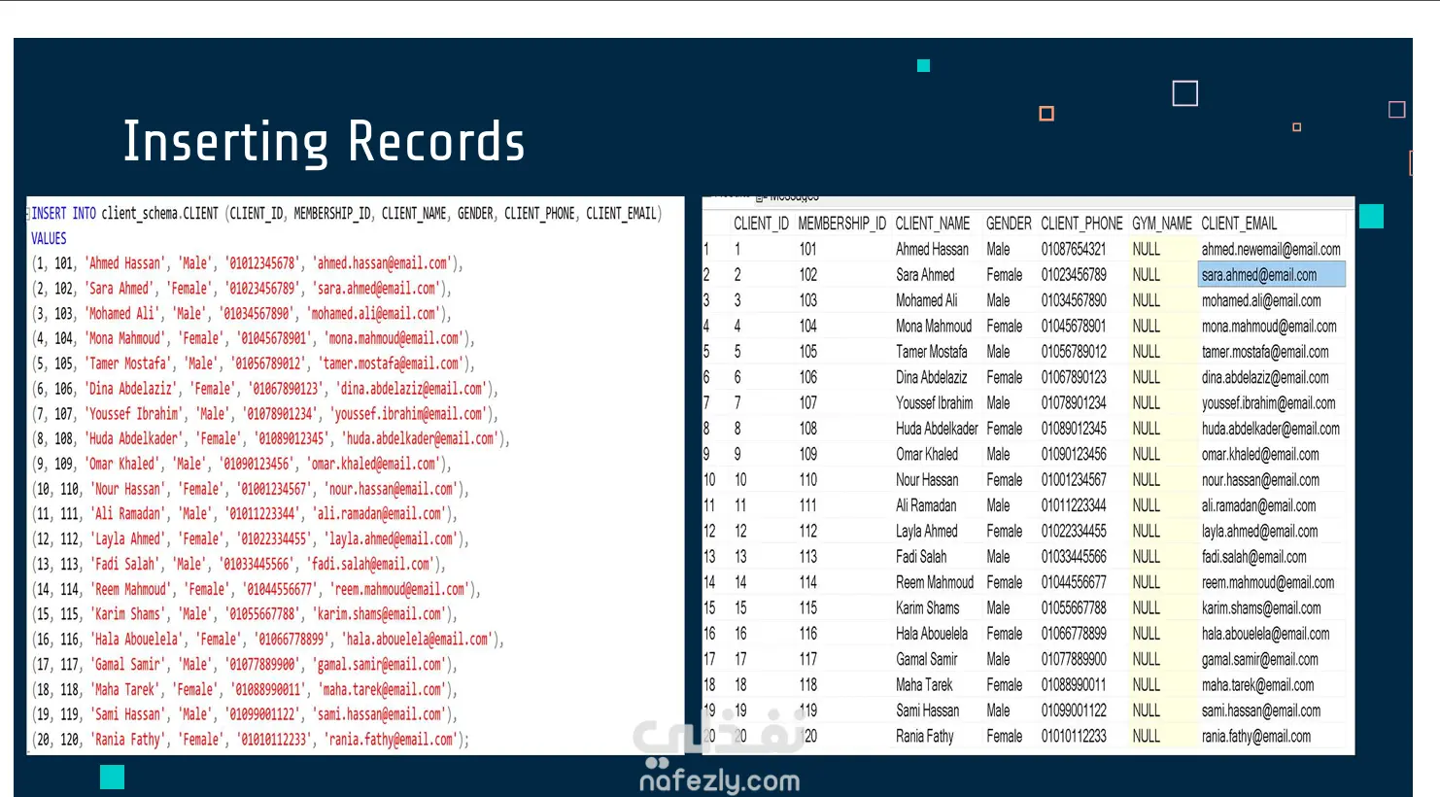Screen dimensions: 1440x797
Task: Click 'ahmed.hassan@email.com' string in SQL editor
Action: click(385, 263)
